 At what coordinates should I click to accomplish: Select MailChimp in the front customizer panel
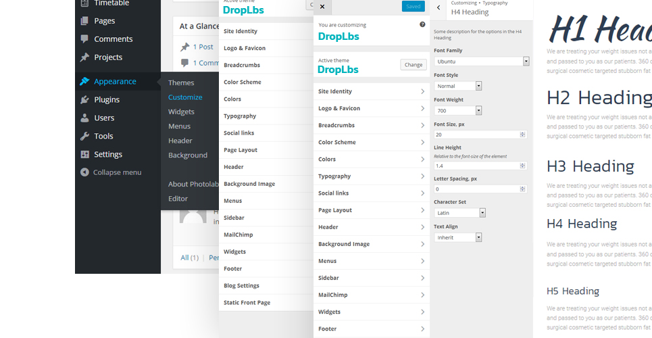(x=372, y=295)
